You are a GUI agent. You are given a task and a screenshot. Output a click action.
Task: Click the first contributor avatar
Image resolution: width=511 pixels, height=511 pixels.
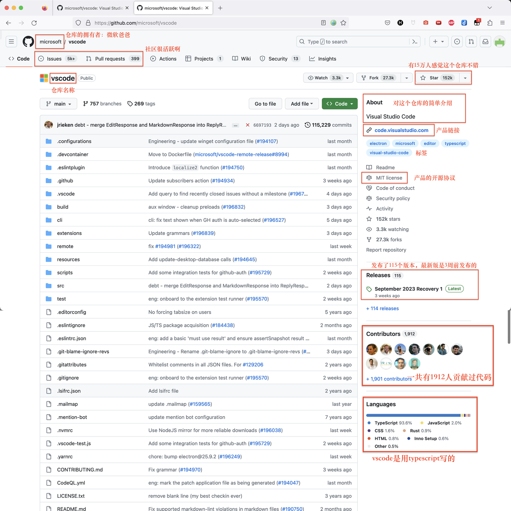tap(372, 350)
